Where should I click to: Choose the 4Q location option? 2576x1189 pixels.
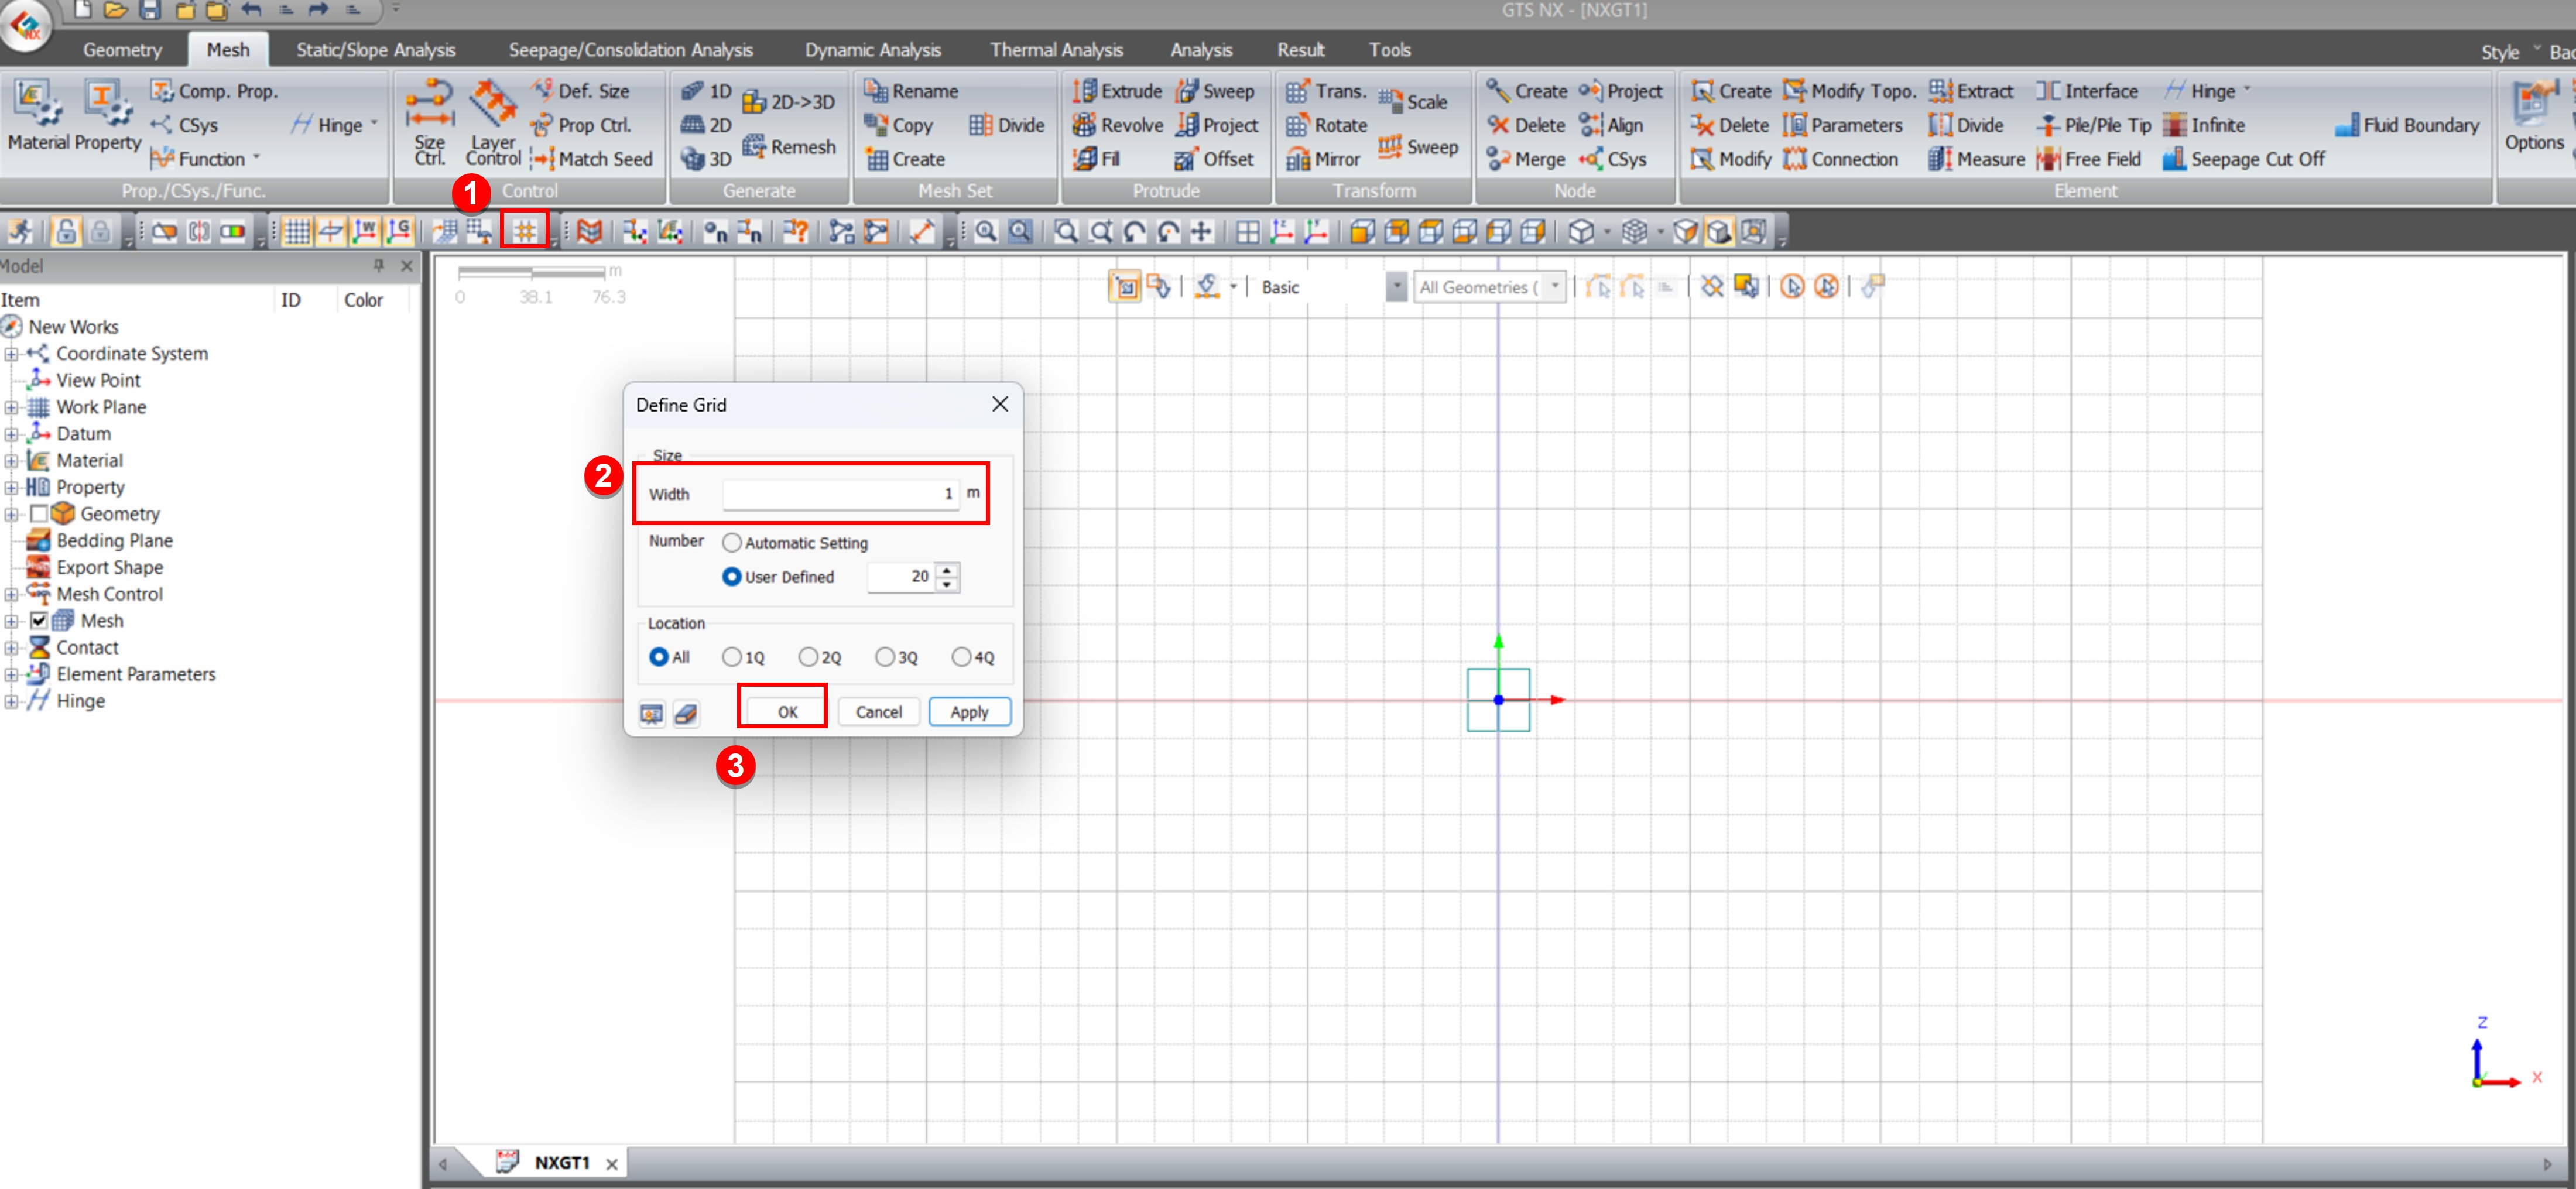[x=961, y=657]
